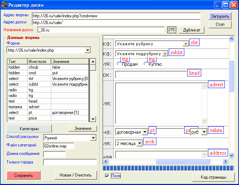Viewport: 239px width, 185px height.
Task: Select the cmd field row
Action: point(48,73)
